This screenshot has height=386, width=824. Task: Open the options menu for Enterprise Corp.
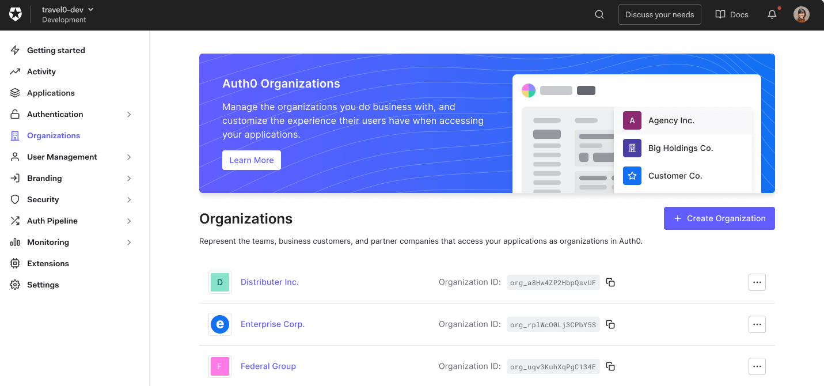(757, 324)
